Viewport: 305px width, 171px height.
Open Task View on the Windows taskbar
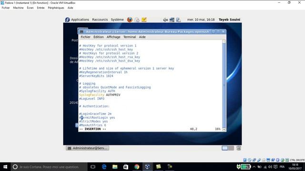tap(93, 167)
